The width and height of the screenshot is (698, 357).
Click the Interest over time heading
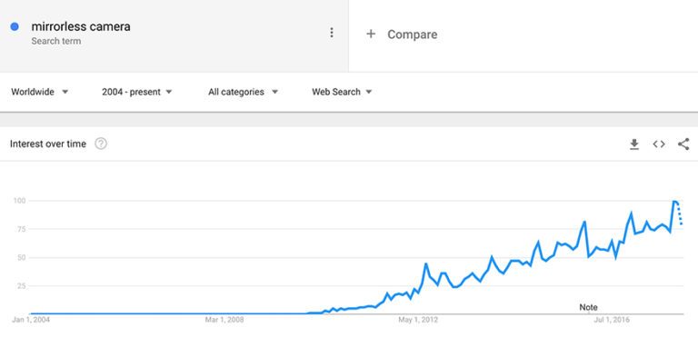tap(48, 144)
